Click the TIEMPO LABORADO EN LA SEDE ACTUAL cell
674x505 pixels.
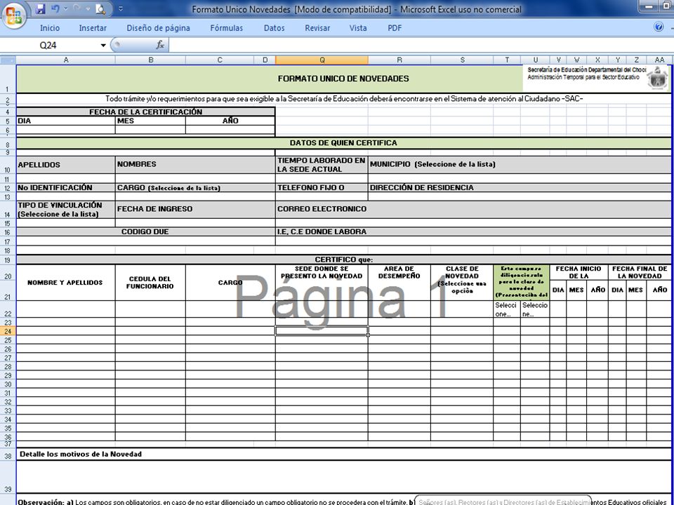[322, 165]
